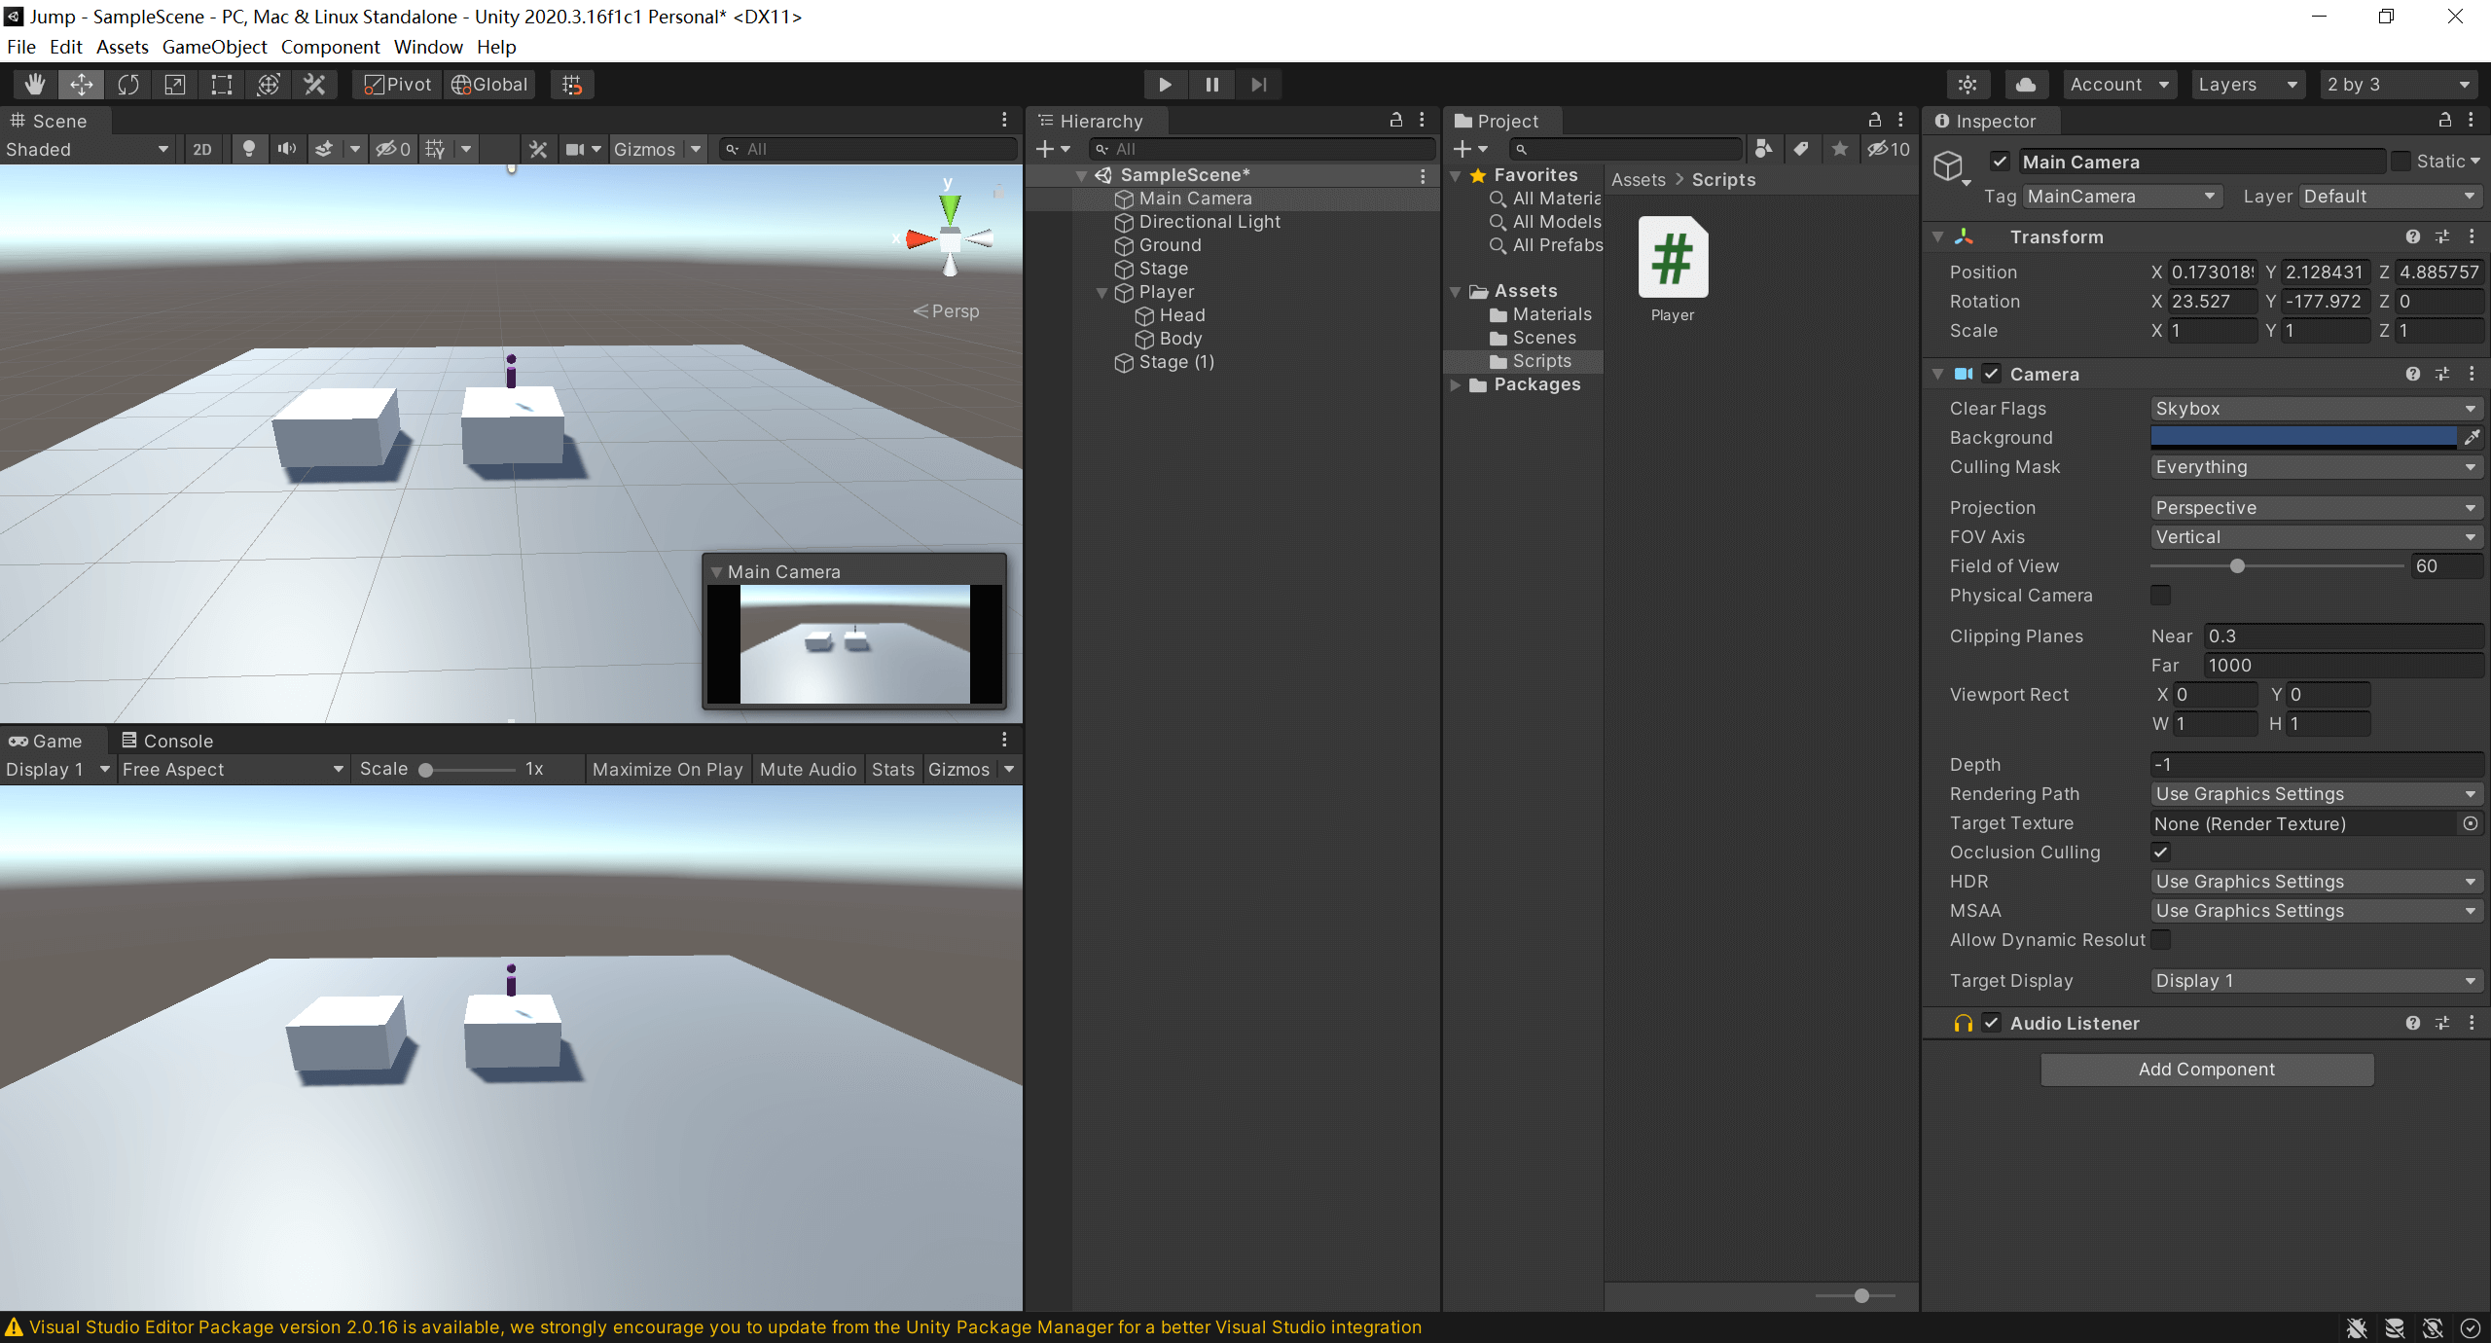Enable the Physical Camera checkbox
This screenshot has height=1343, width=2491.
coord(2160,595)
